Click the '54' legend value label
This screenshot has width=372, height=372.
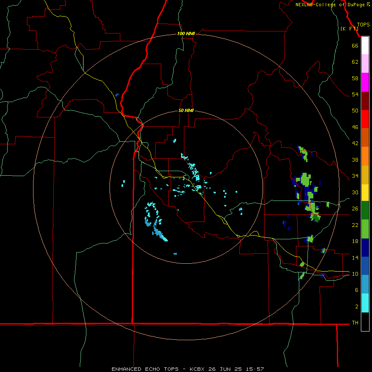pyautogui.click(x=355, y=94)
